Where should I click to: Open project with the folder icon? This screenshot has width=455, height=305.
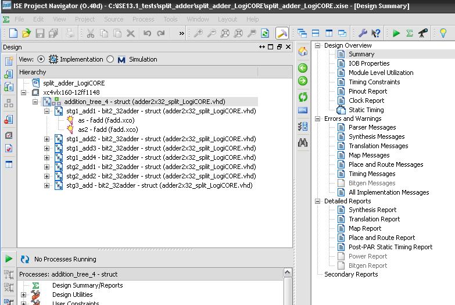click(x=26, y=33)
